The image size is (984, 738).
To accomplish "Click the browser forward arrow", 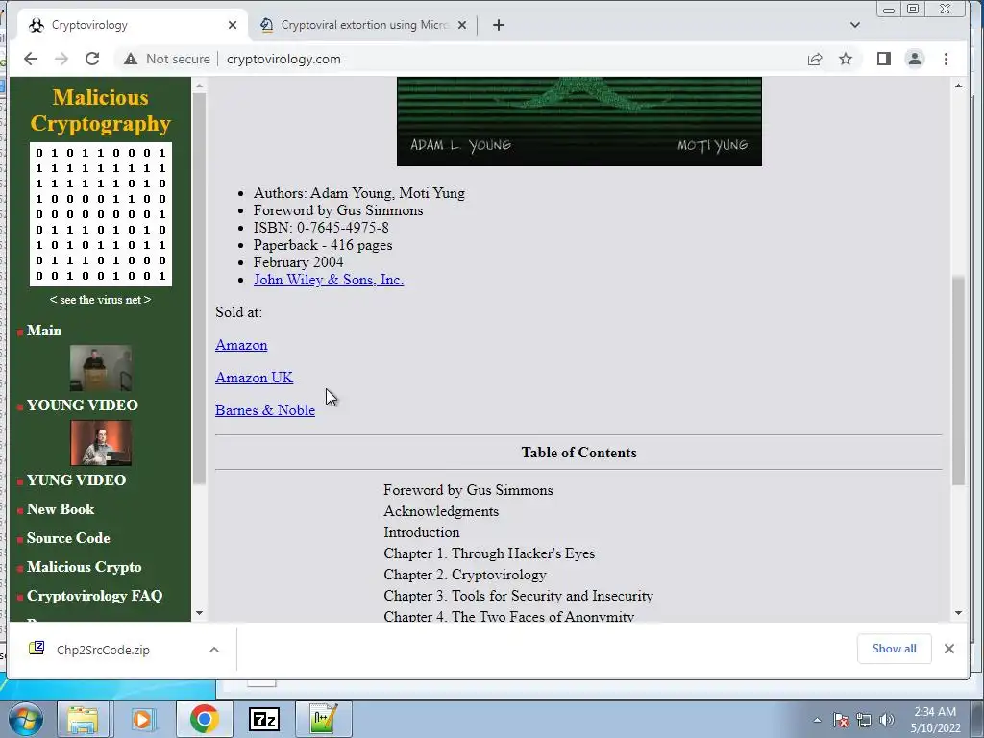I will coord(61,59).
